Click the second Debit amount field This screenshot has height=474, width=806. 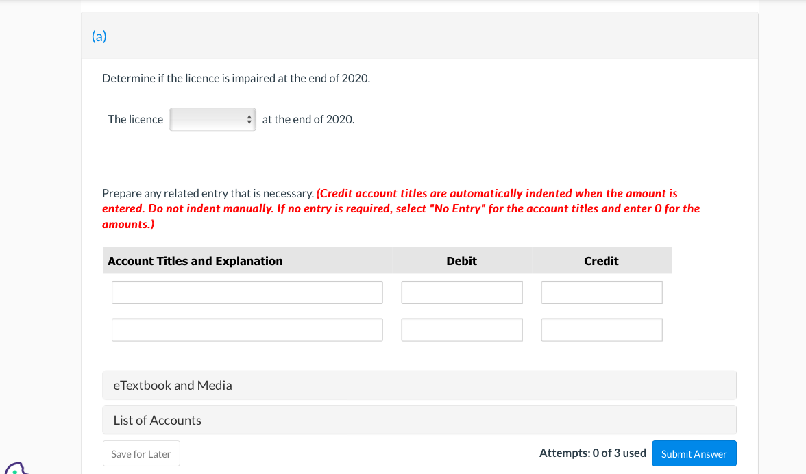[x=461, y=329]
